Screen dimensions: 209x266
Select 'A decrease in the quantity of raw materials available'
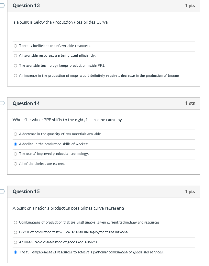click(x=15, y=134)
